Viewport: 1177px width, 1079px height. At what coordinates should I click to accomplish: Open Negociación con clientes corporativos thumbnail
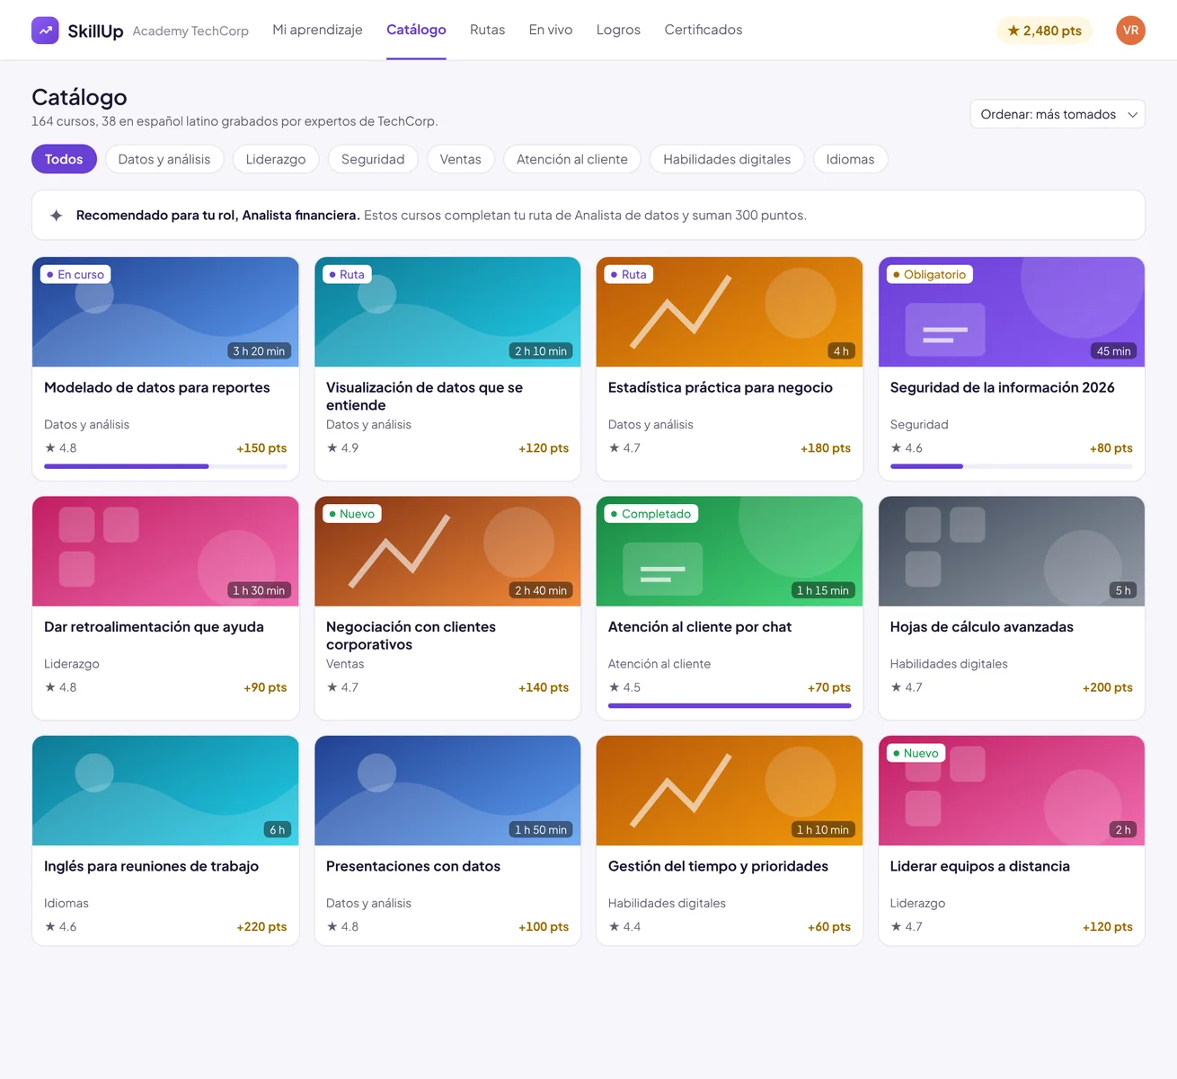(447, 551)
